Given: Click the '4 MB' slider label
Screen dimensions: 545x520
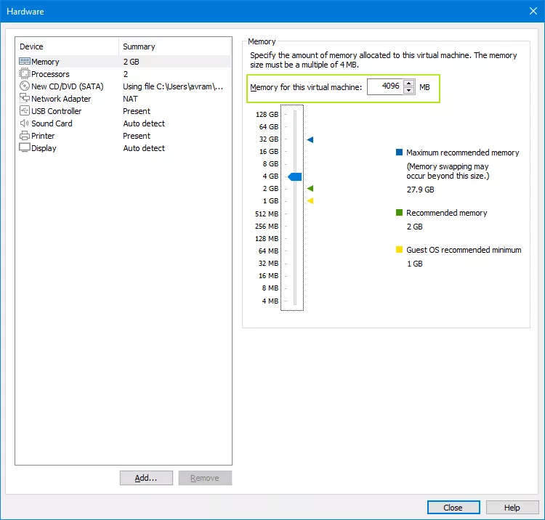Looking at the screenshot, I should pos(270,301).
